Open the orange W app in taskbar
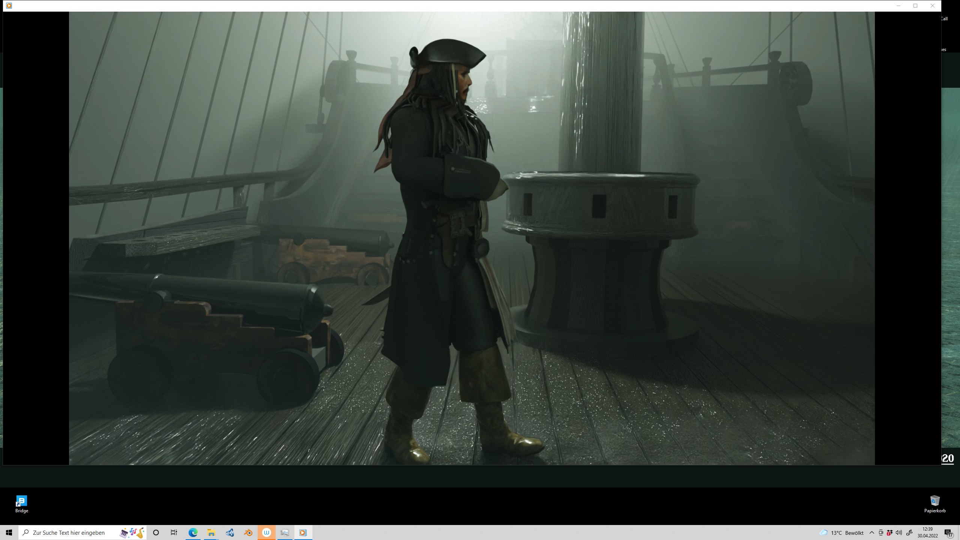This screenshot has width=960, height=540. 267,532
